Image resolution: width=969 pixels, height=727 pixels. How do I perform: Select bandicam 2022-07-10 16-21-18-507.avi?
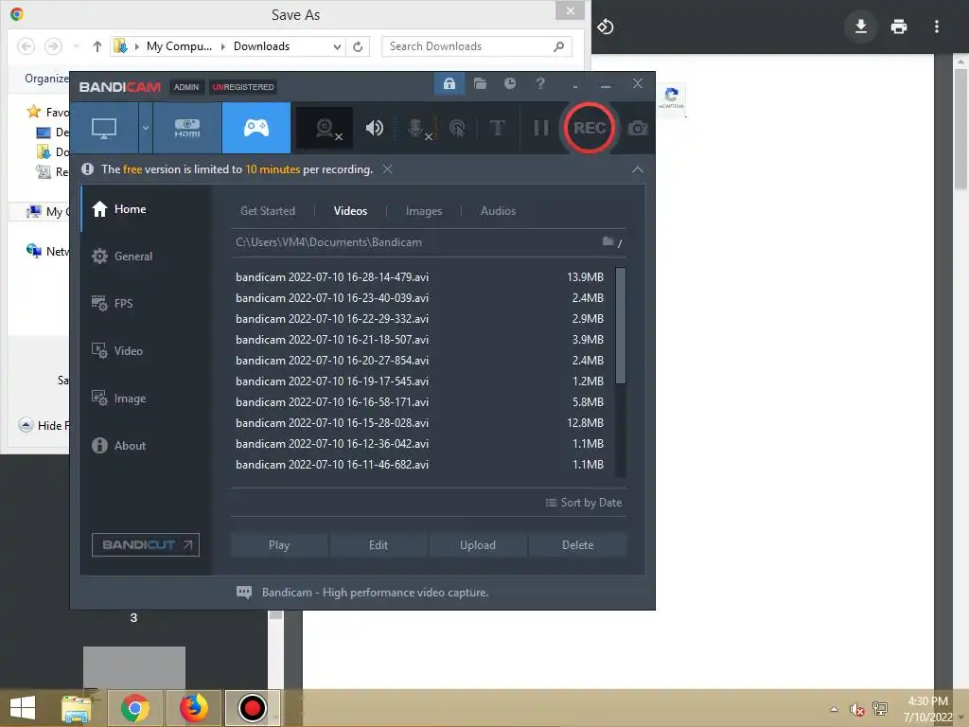[x=420, y=340]
